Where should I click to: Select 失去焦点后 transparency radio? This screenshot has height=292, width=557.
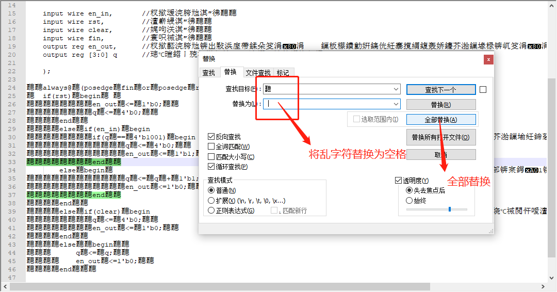(409, 190)
